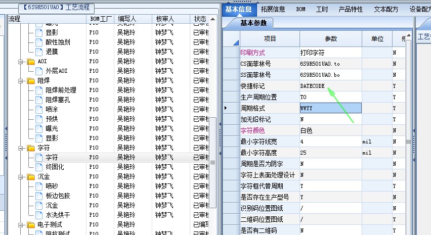The width and height of the screenshot is (431, 235).
Task: Click the 参数 column header
Action: (331, 39)
